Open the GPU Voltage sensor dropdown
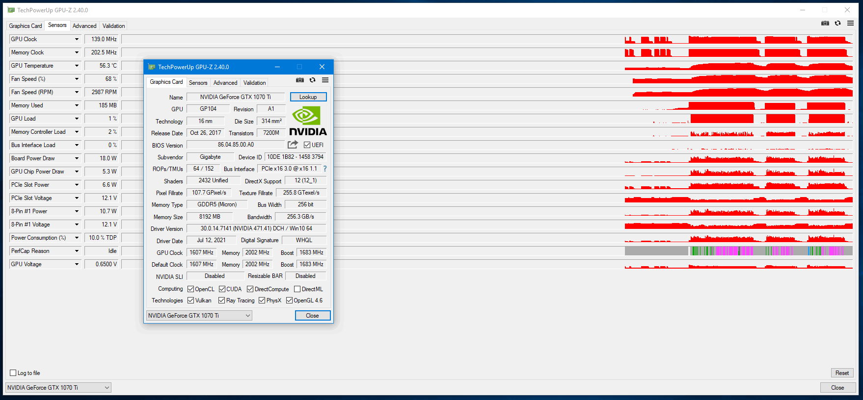This screenshot has width=863, height=400. tap(77, 264)
